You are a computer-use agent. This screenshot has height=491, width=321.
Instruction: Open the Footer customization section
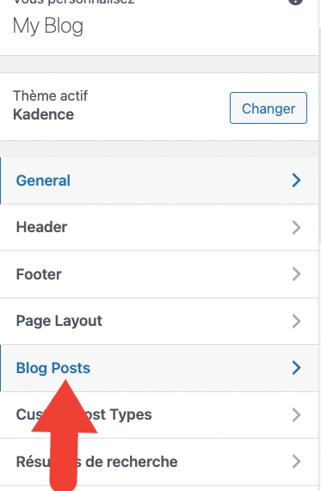click(x=159, y=274)
